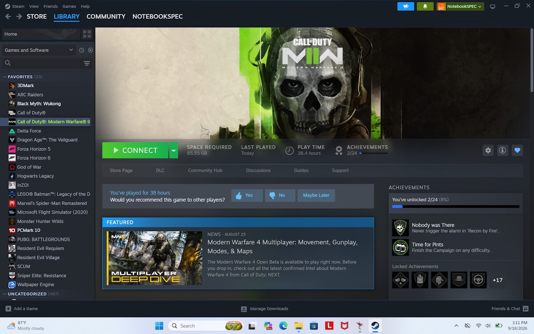Open the DLC link
The image size is (534, 334).
(160, 171)
